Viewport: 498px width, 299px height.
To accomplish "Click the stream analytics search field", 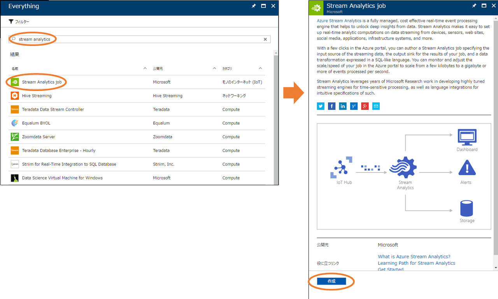I will [140, 39].
